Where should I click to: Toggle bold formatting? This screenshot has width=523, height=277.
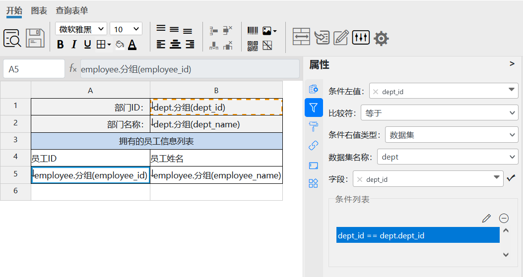coord(61,44)
